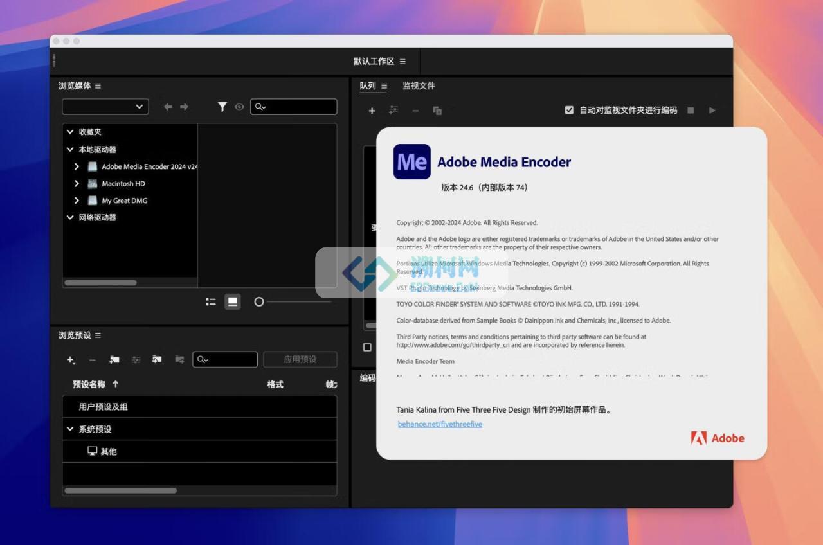The height and width of the screenshot is (545, 823).
Task: Select the Macintosh HD label
Action: [x=123, y=183]
